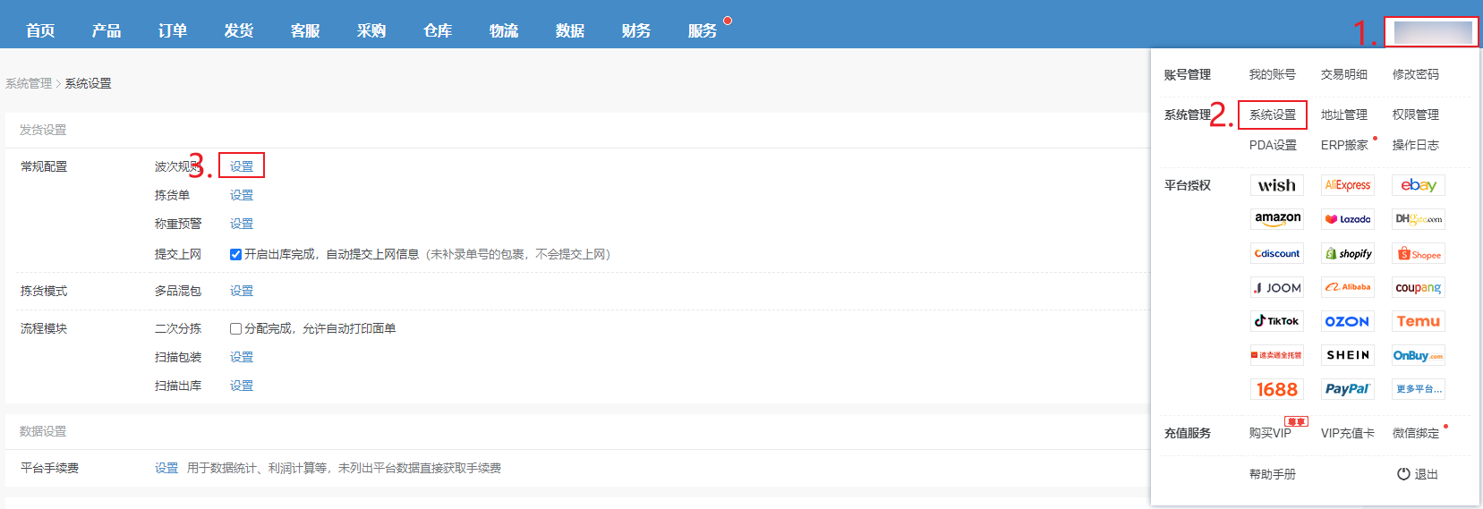Viewport: 1483px width, 509px height.
Task: Open 操作日志 in dropdown panel
Action: point(1416,145)
